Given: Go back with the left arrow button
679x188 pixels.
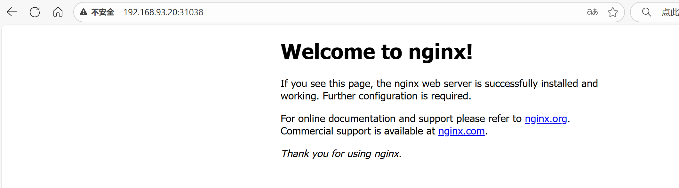Looking at the screenshot, I should pyautogui.click(x=12, y=12).
